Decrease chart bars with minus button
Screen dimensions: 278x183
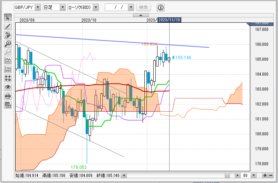point(271,176)
